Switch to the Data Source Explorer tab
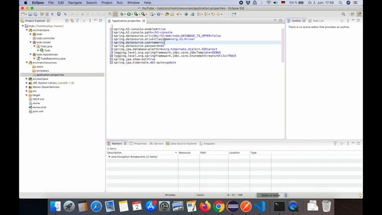This screenshot has height=215, width=382. [x=181, y=143]
